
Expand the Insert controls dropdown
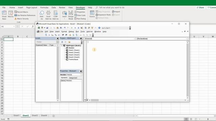point(64,15)
